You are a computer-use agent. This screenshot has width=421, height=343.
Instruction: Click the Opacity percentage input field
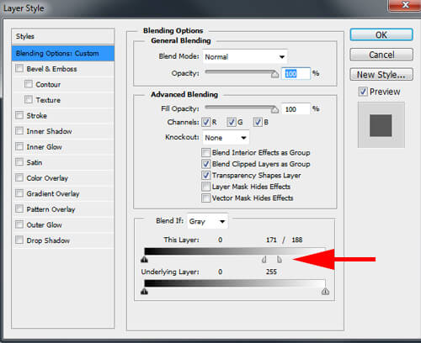(x=296, y=74)
